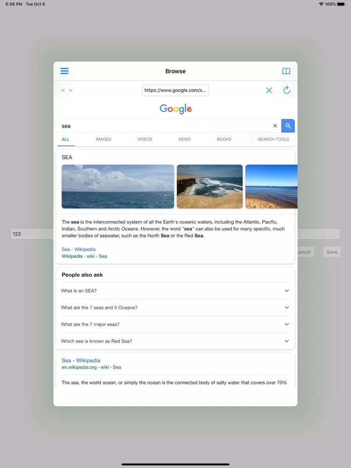Open the cliff coastline sea photo
This screenshot has height=468, width=351.
210,187
